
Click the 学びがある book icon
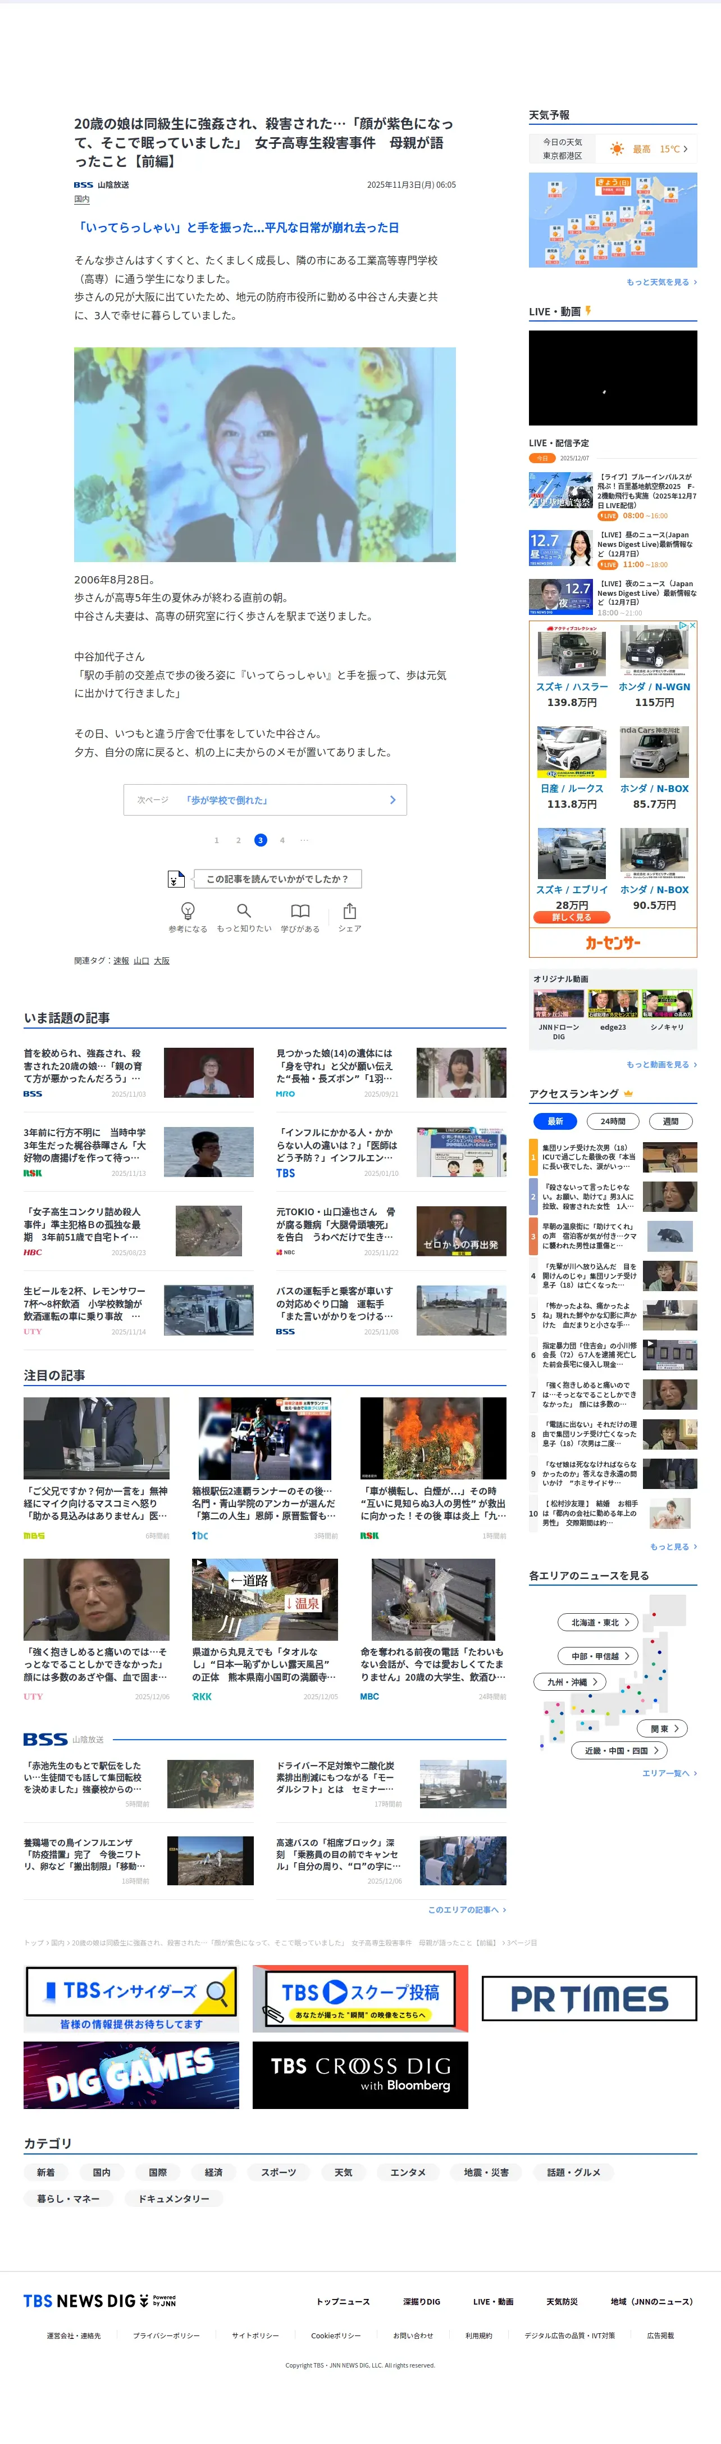click(x=299, y=910)
